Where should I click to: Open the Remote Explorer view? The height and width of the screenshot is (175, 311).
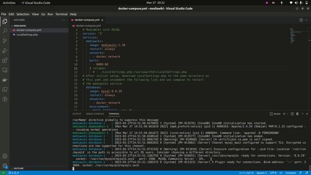5,70
